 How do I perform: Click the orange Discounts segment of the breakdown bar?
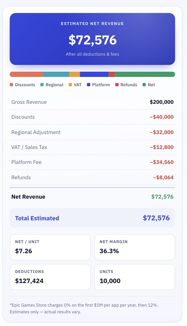click(x=26, y=74)
